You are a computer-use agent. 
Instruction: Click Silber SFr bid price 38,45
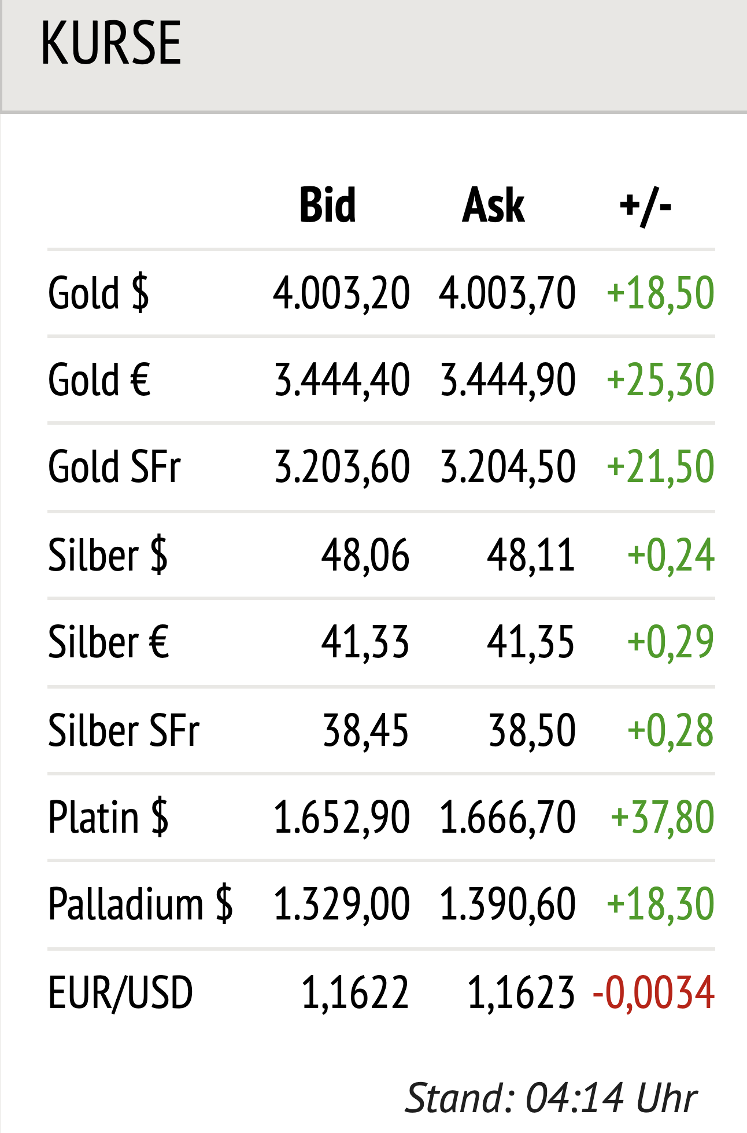click(x=365, y=730)
